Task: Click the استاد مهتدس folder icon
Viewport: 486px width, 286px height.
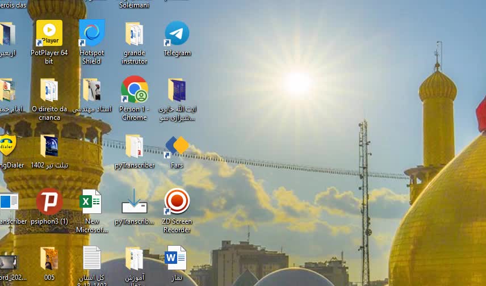Action: tap(91, 90)
